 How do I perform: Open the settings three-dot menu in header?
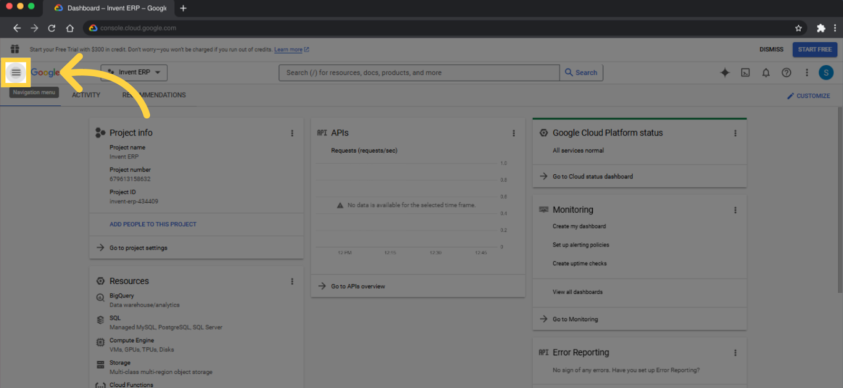coord(807,73)
